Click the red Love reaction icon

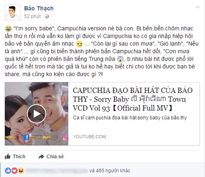coord(14,171)
